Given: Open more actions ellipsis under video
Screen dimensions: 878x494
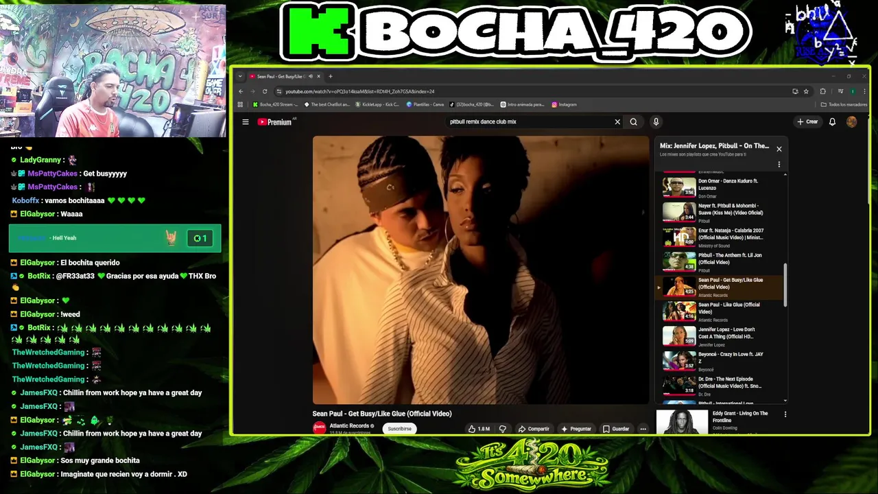Looking at the screenshot, I should point(643,429).
